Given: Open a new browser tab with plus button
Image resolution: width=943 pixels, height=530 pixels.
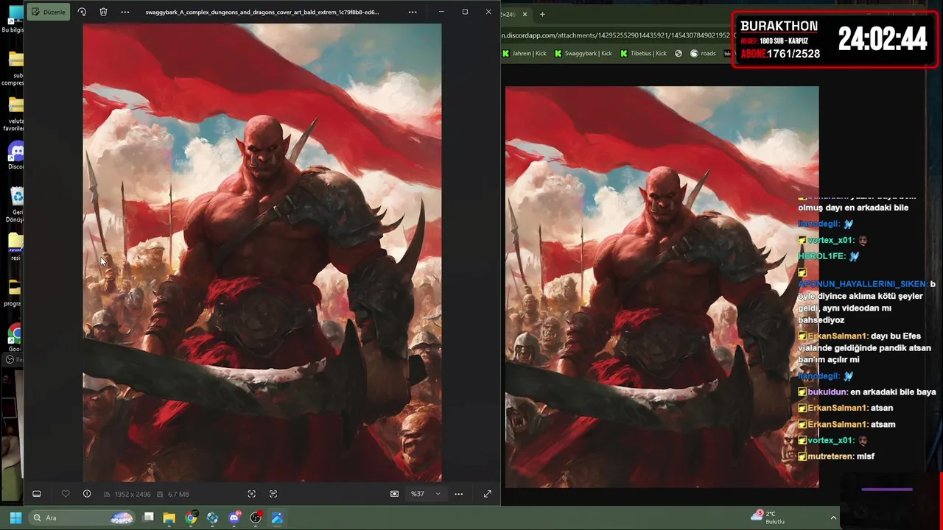Looking at the screenshot, I should coord(542,14).
